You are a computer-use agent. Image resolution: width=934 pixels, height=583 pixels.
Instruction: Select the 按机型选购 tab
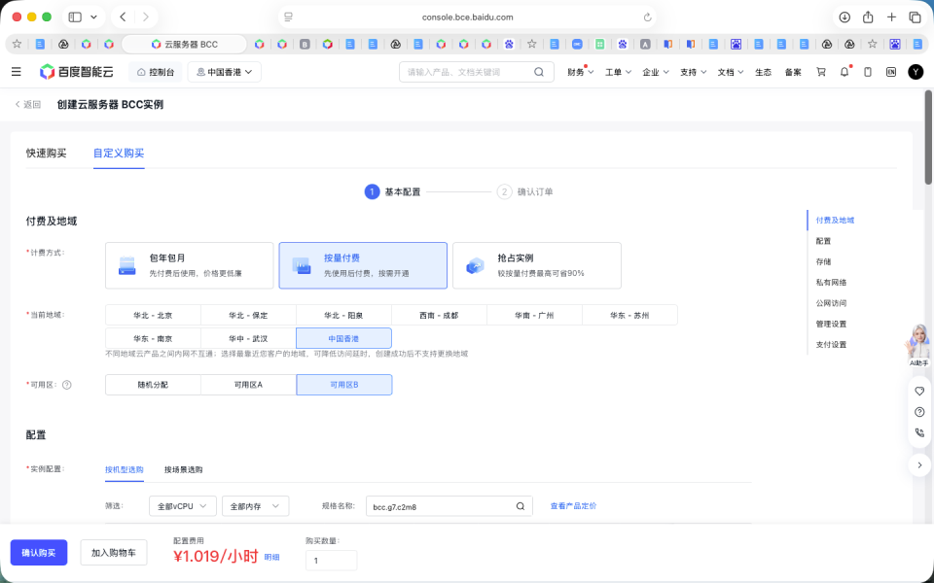click(x=125, y=469)
